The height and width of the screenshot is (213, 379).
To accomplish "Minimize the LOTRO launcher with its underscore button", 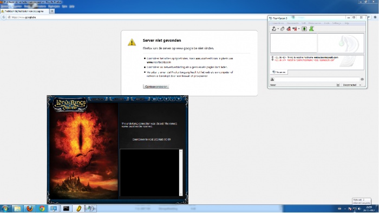I will [172, 99].
